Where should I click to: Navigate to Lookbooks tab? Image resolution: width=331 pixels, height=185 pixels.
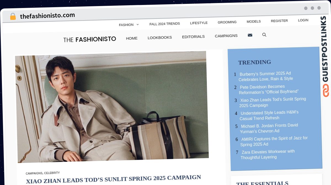pos(160,37)
